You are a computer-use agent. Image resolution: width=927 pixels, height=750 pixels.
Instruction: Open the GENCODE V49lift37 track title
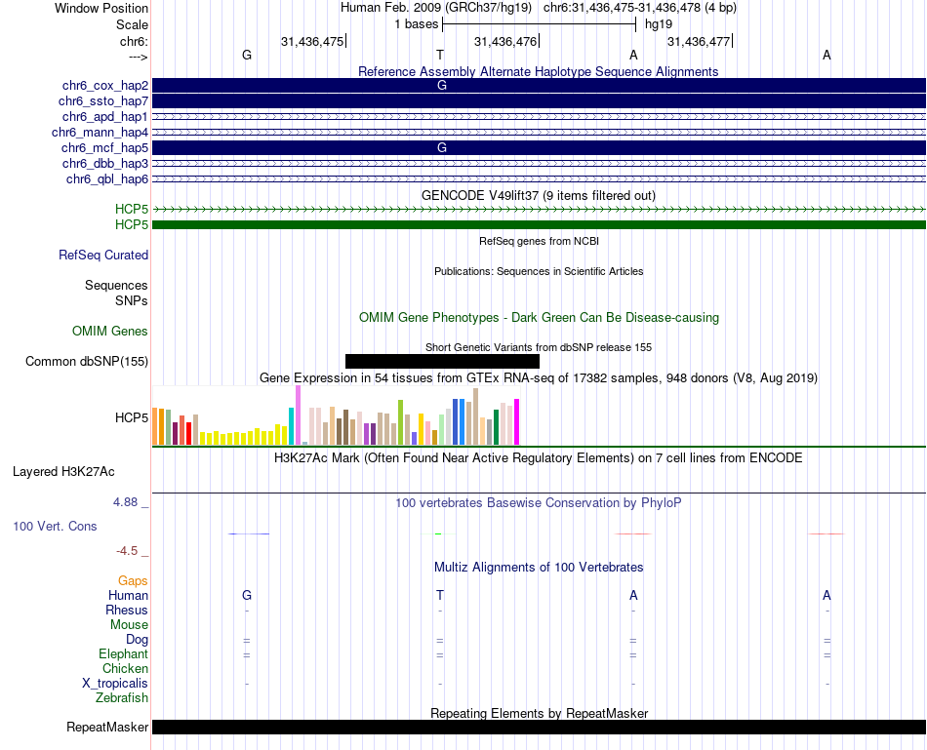pyautogui.click(x=539, y=196)
